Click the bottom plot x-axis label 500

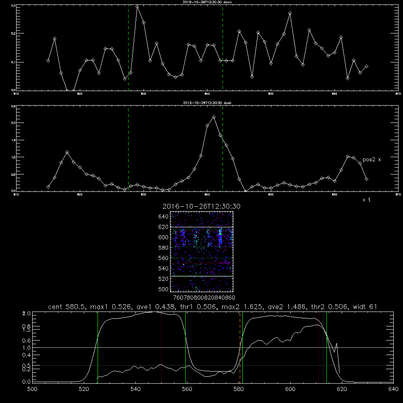tap(32, 389)
